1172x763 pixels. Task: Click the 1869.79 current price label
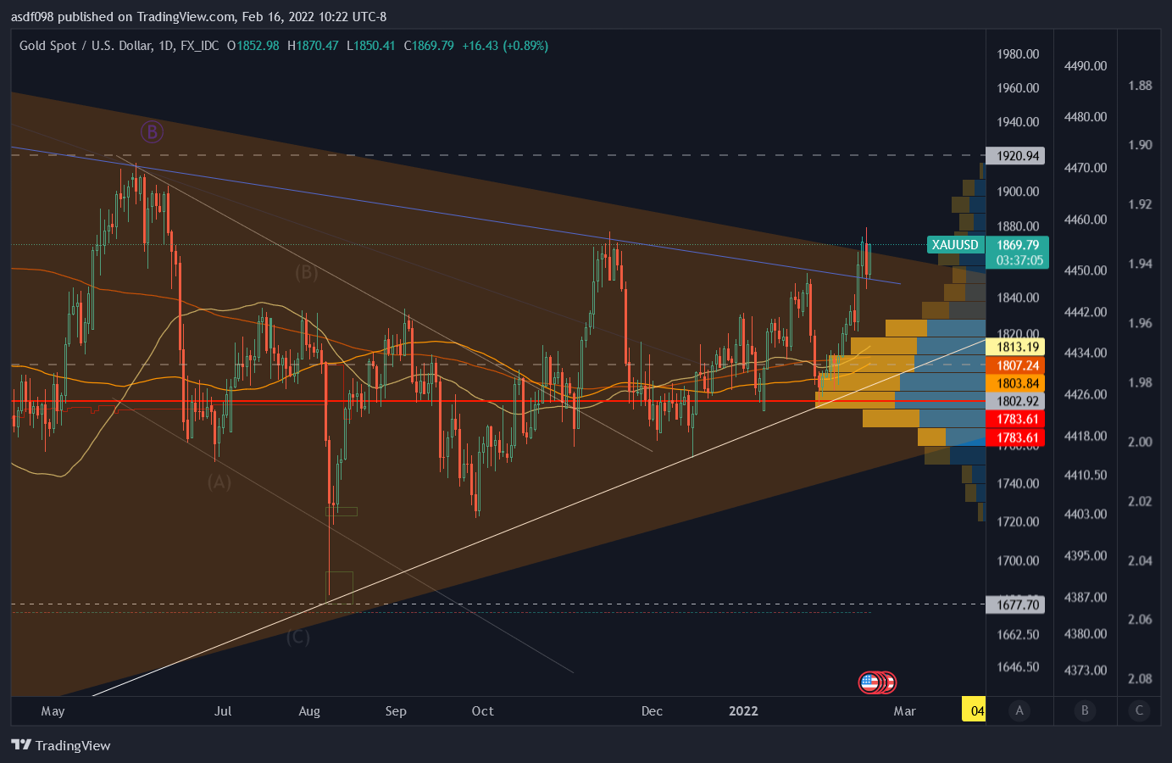[1018, 245]
